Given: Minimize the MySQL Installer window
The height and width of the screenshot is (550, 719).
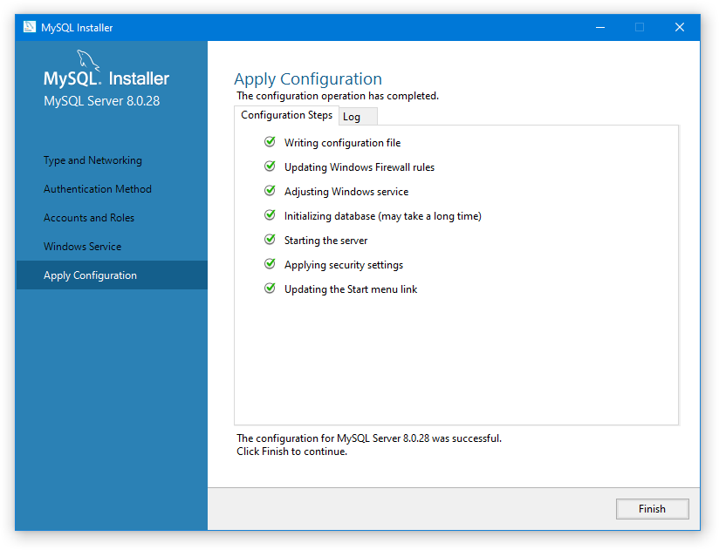Looking at the screenshot, I should pyautogui.click(x=599, y=27).
